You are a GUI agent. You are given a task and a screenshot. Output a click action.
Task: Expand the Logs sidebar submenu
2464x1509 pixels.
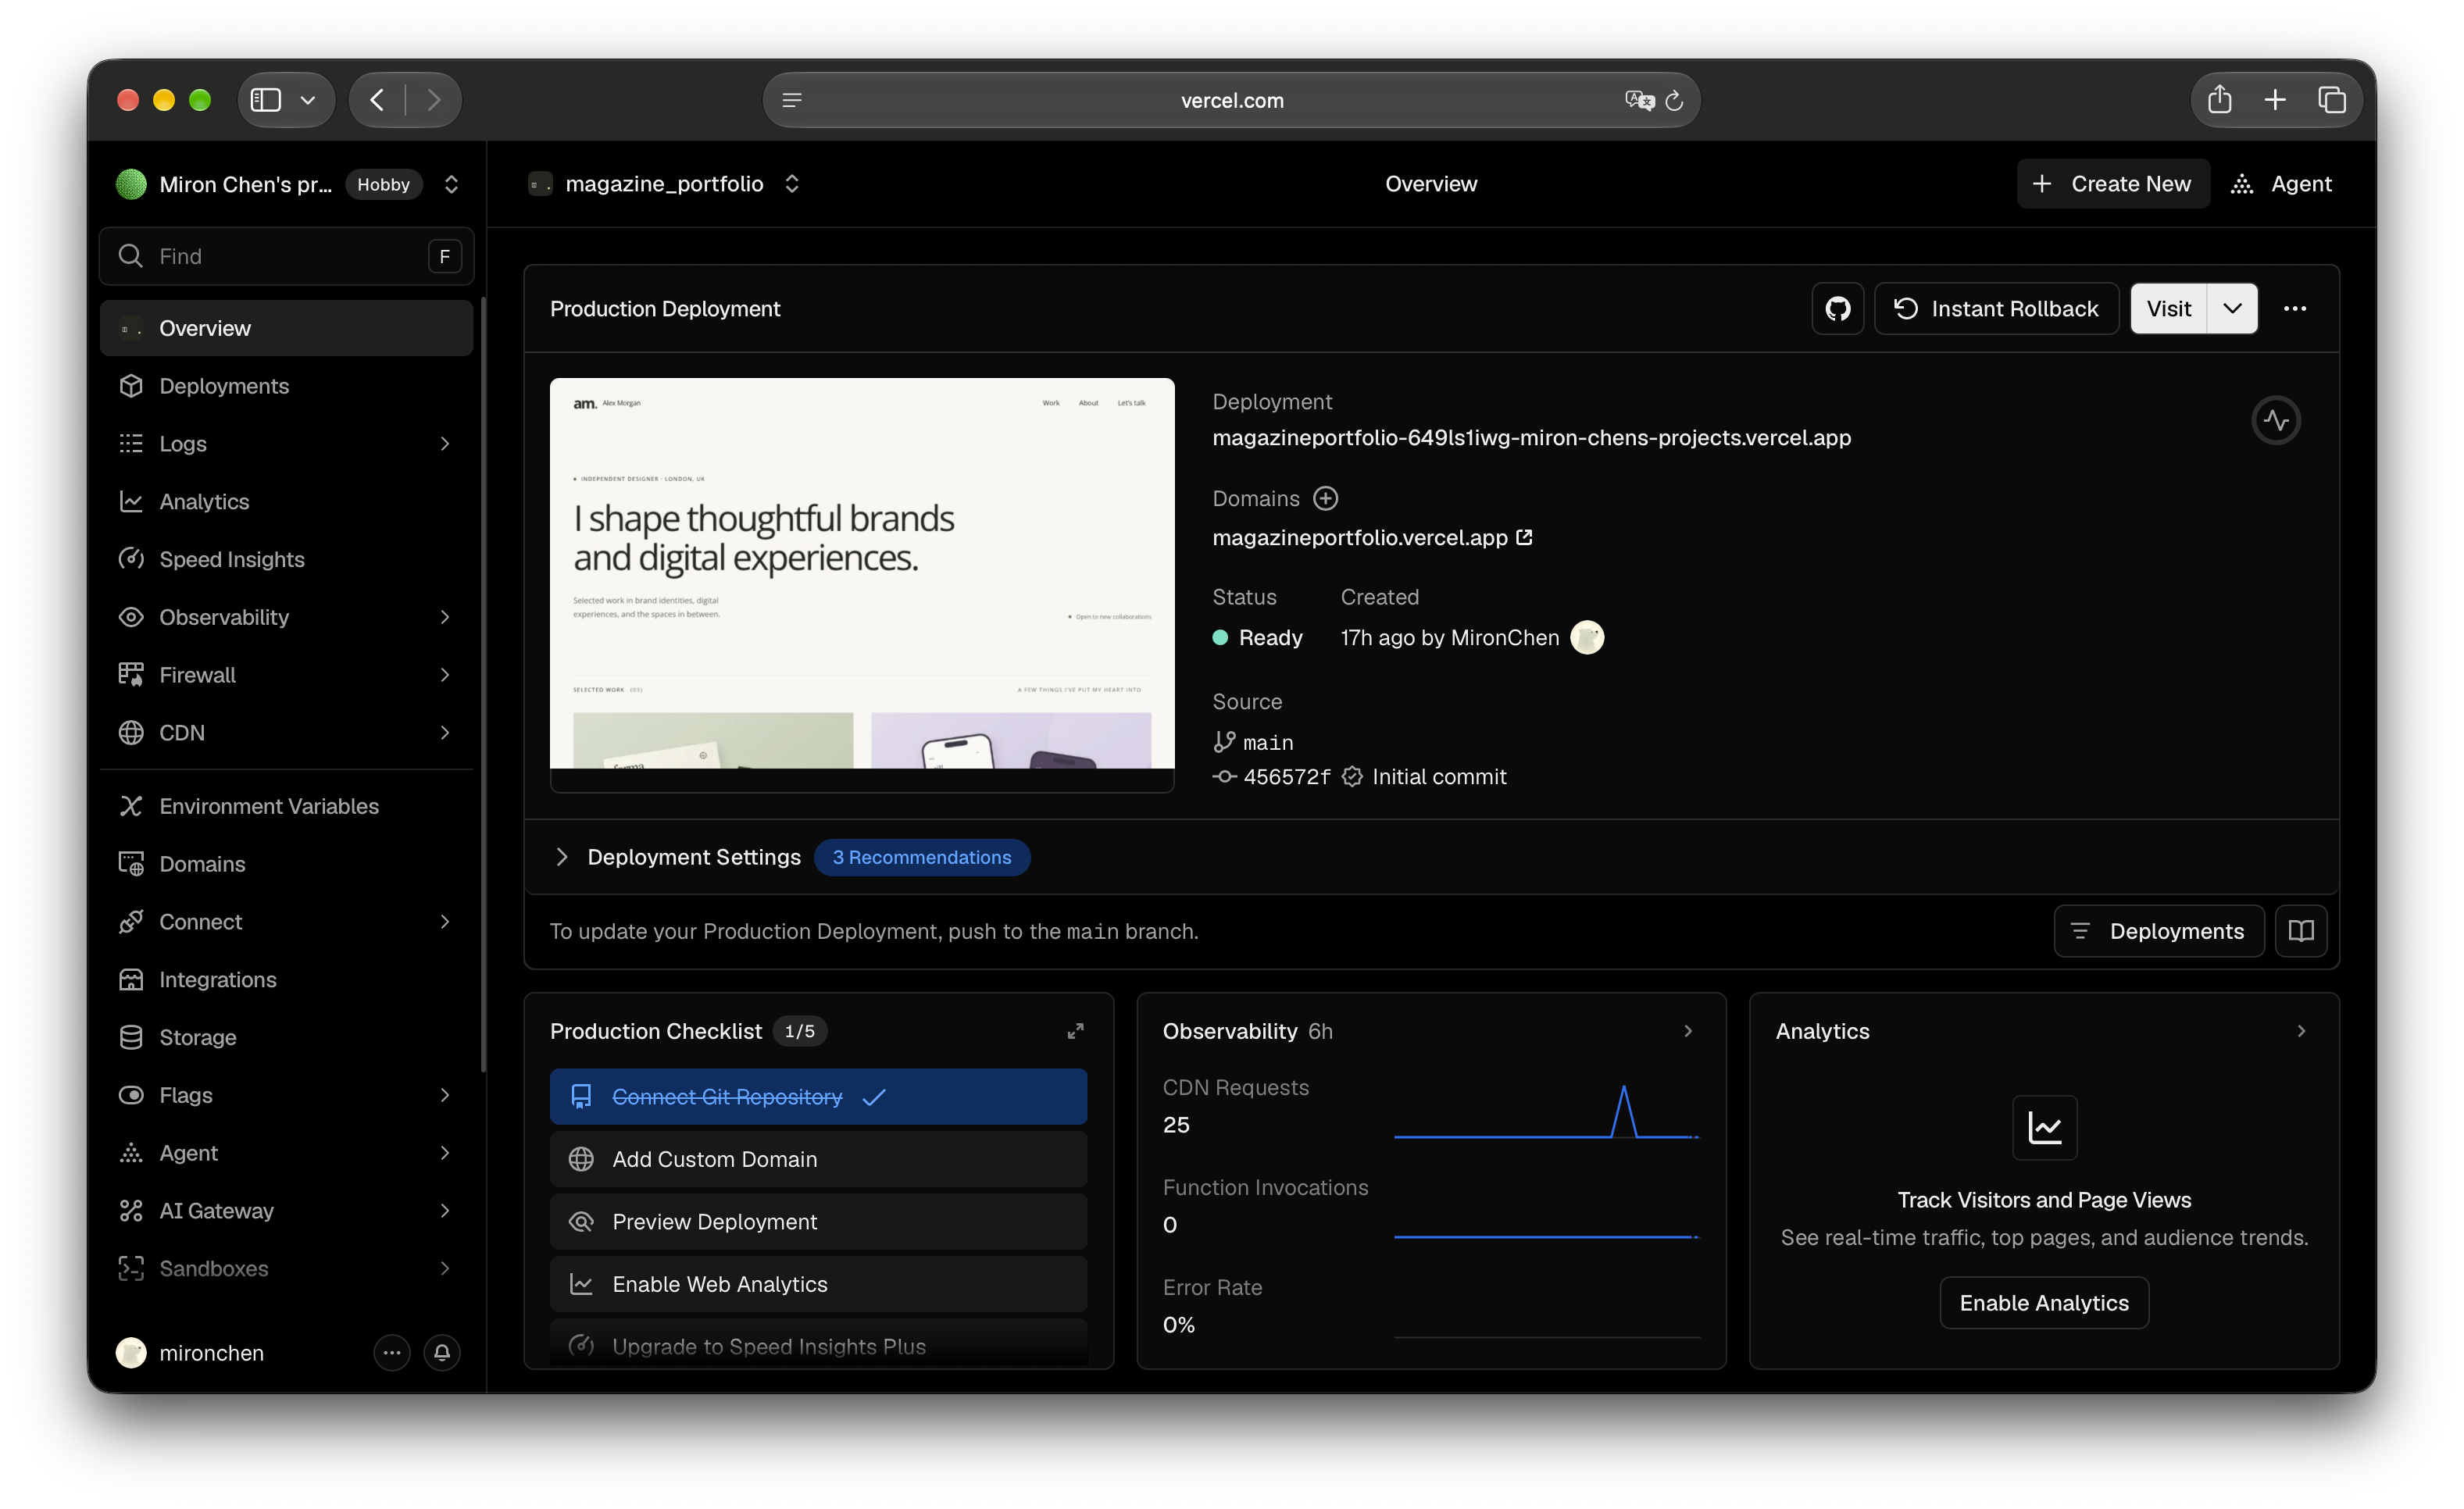(445, 444)
